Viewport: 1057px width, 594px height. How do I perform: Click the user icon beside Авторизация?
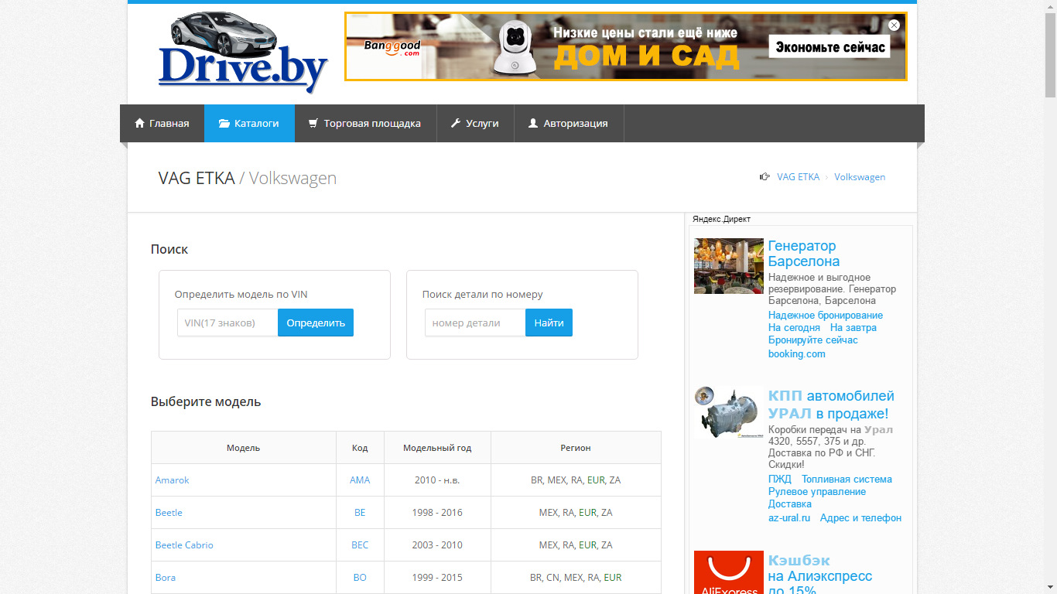pyautogui.click(x=533, y=123)
